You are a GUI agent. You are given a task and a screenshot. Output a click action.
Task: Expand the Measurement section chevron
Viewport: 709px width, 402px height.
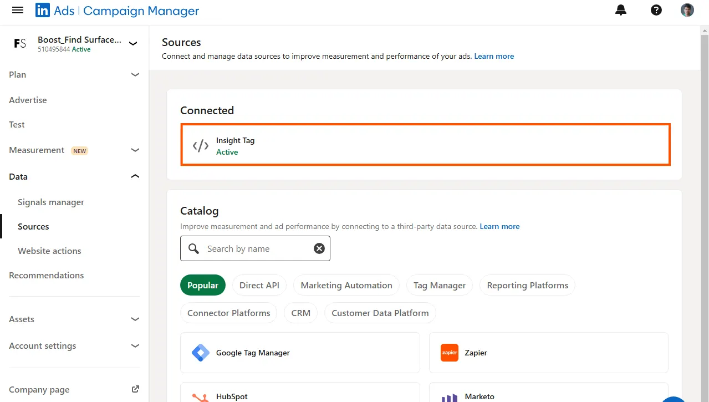click(135, 150)
